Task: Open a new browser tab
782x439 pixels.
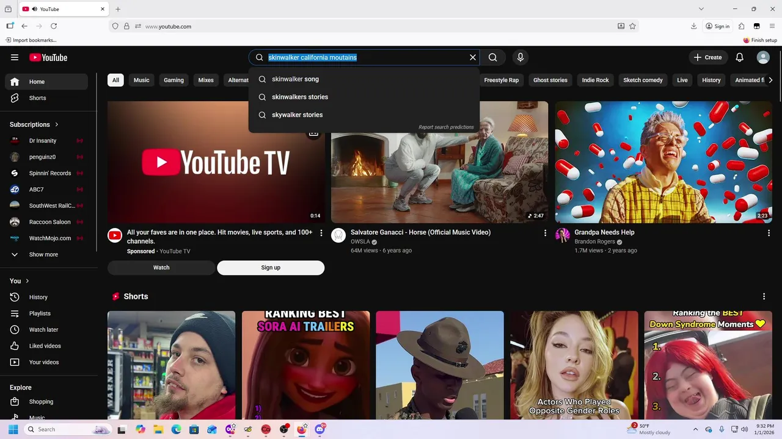Action: (x=118, y=9)
